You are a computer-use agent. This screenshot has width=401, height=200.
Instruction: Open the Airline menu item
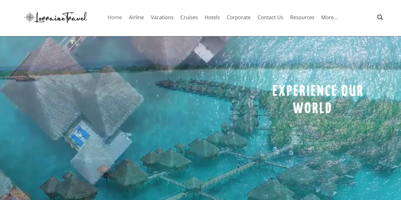click(x=136, y=17)
